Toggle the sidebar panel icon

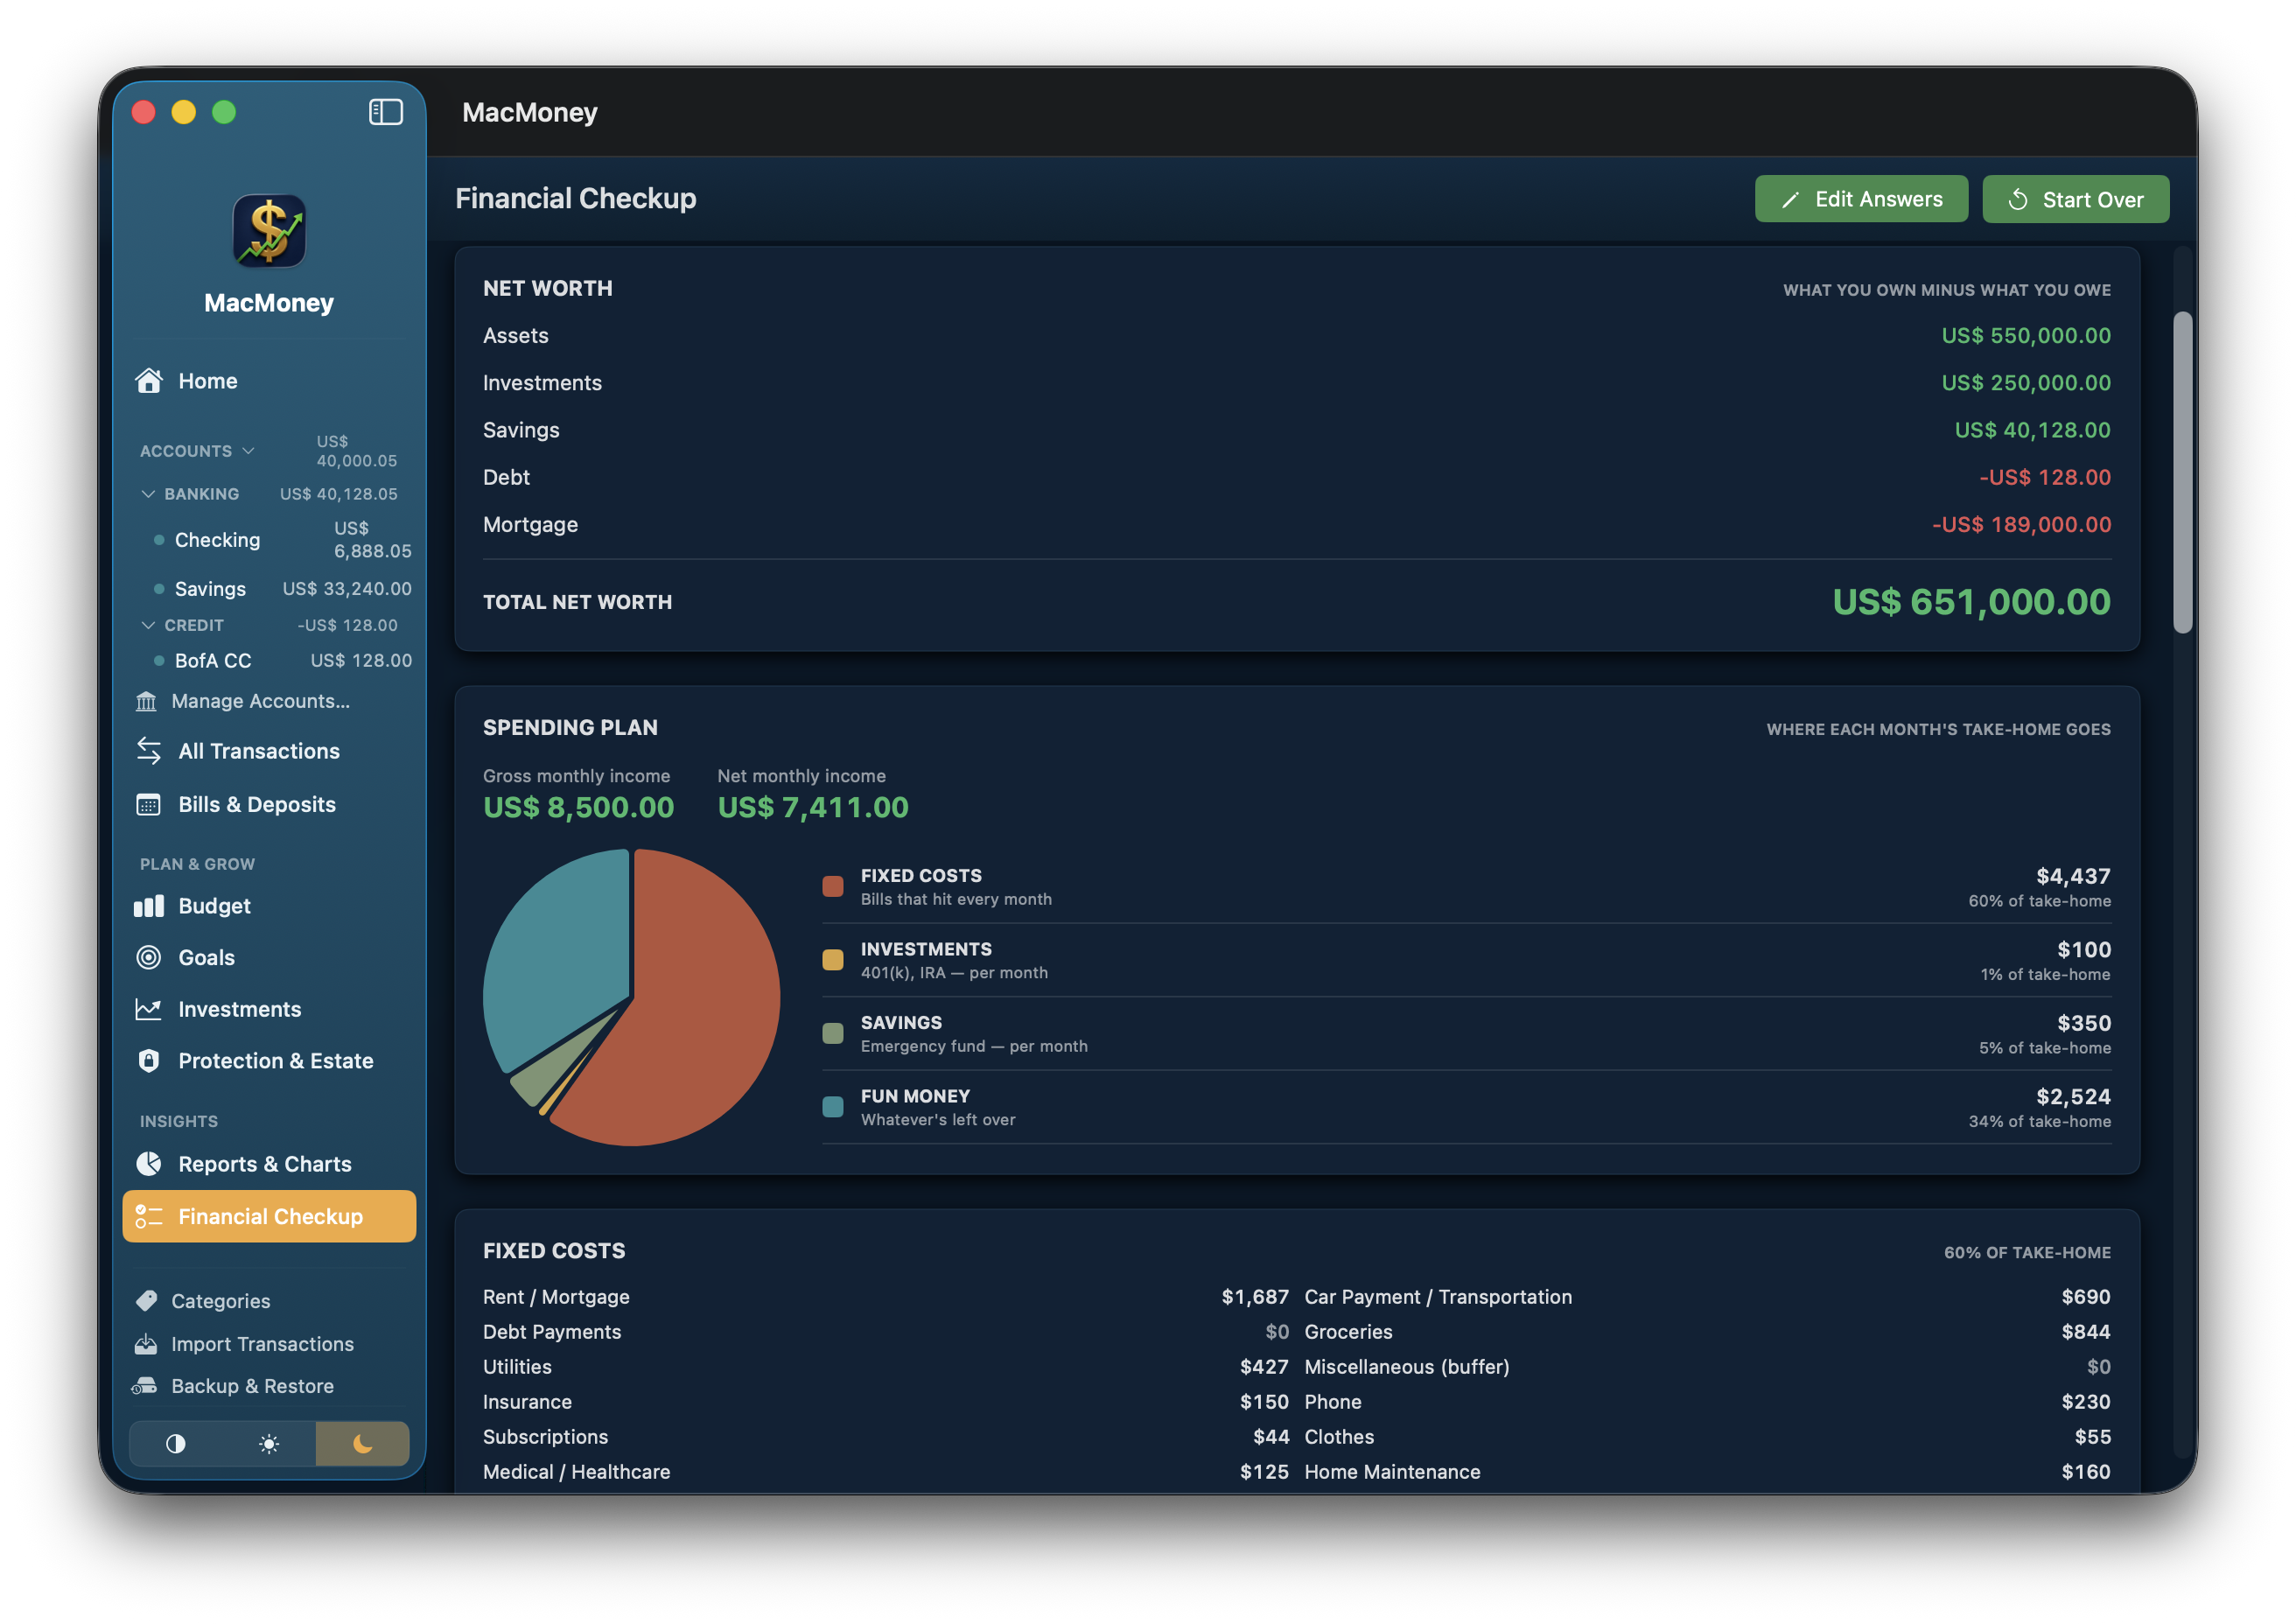click(x=385, y=112)
